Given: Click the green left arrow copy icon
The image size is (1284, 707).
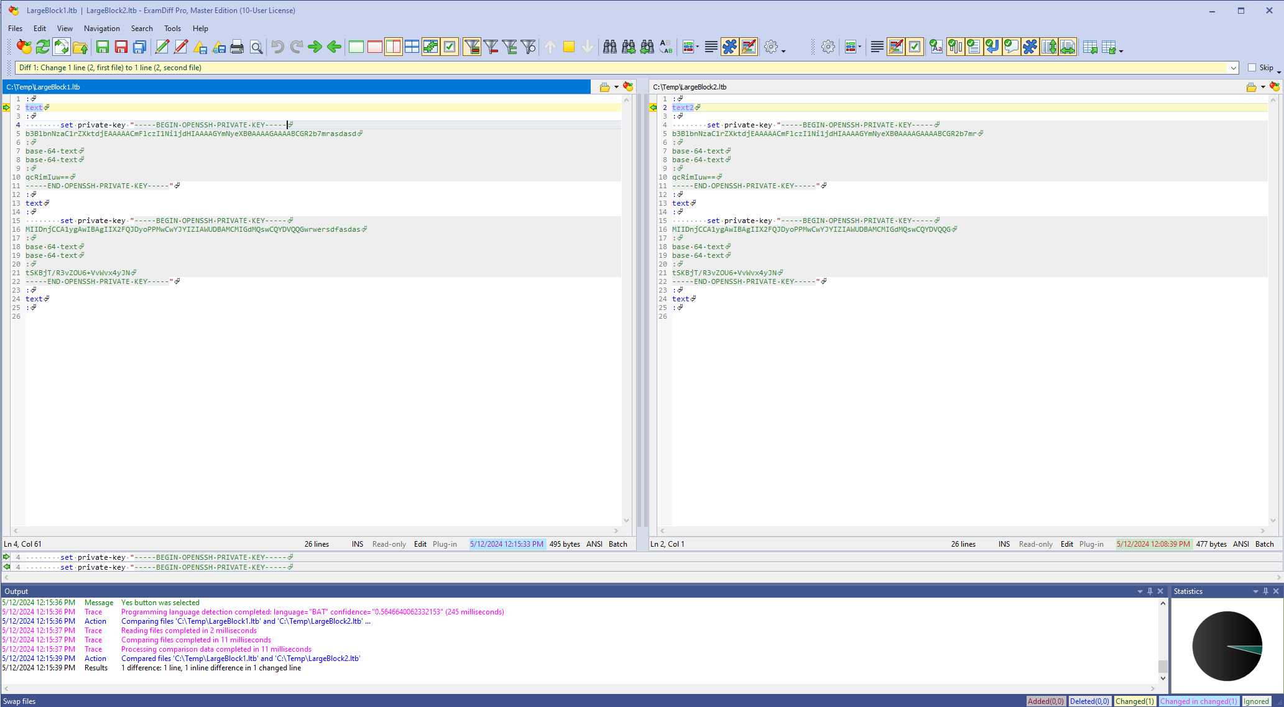Looking at the screenshot, I should [x=334, y=47].
